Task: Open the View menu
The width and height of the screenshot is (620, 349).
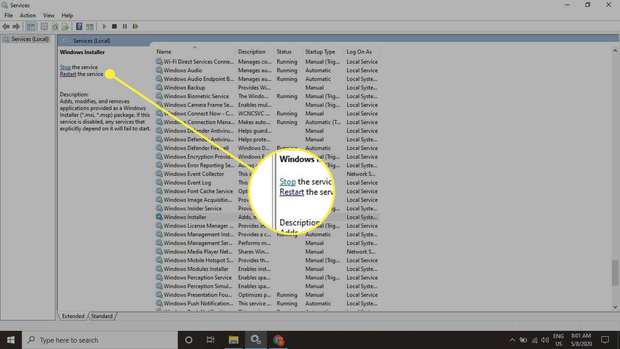Action: [x=49, y=15]
